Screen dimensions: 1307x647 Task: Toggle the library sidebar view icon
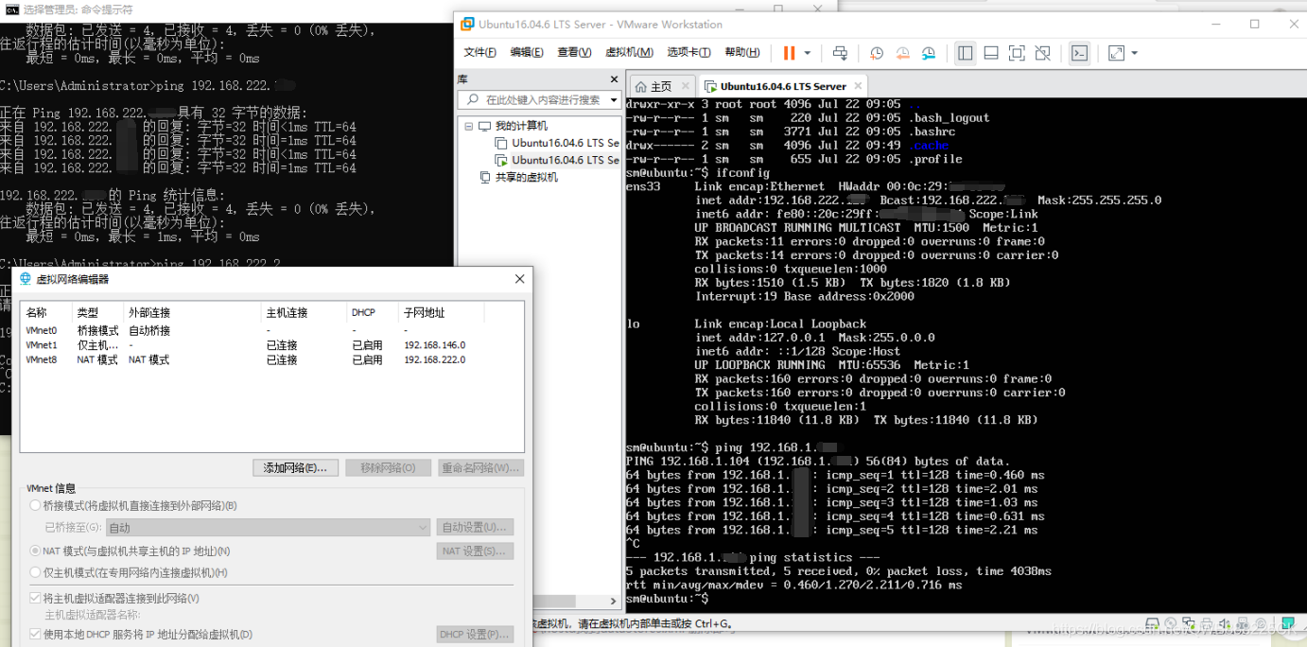point(965,53)
